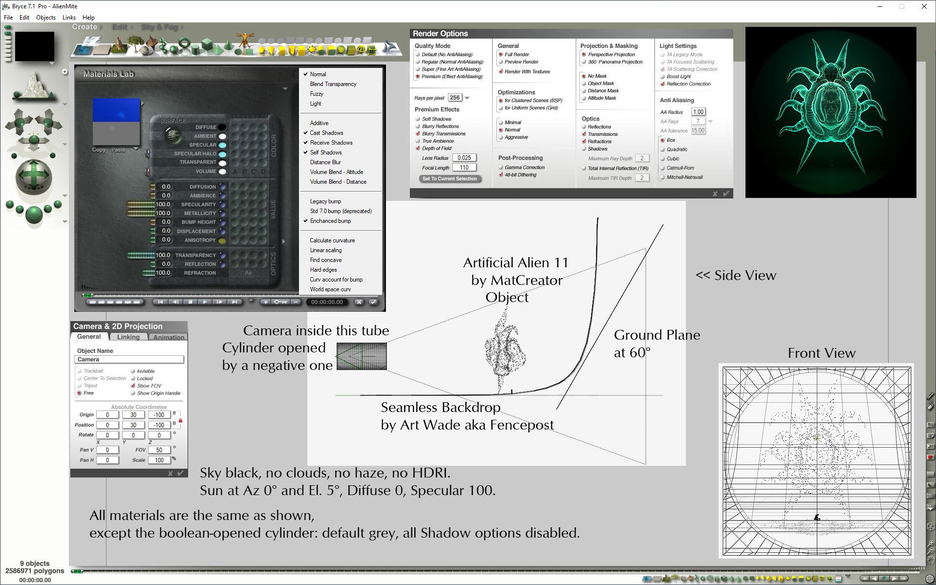
Task: Click the Transparency value slider bar
Action: pos(141,255)
